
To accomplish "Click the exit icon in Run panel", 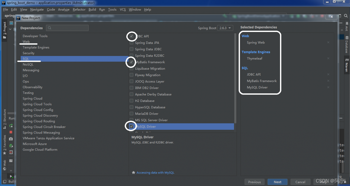I will point(11,152).
